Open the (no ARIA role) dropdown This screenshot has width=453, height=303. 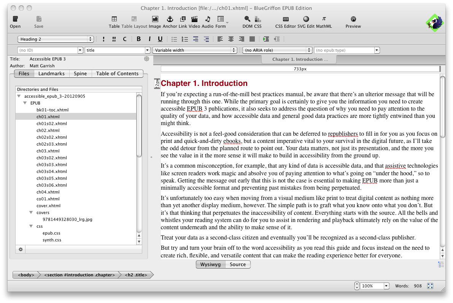coord(277,50)
